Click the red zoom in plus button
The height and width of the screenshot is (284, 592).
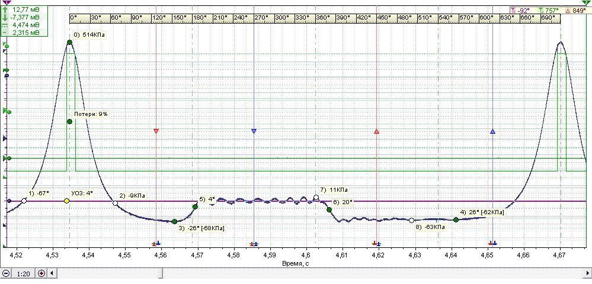point(41,273)
